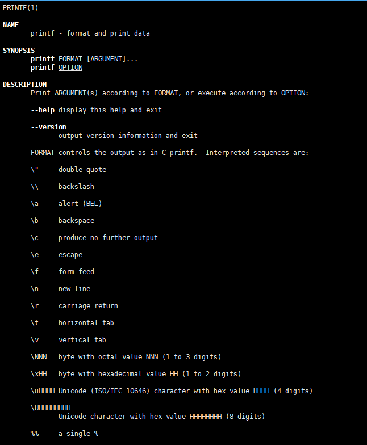
Task: Click the %% percent sequence
Action: pos(35,434)
